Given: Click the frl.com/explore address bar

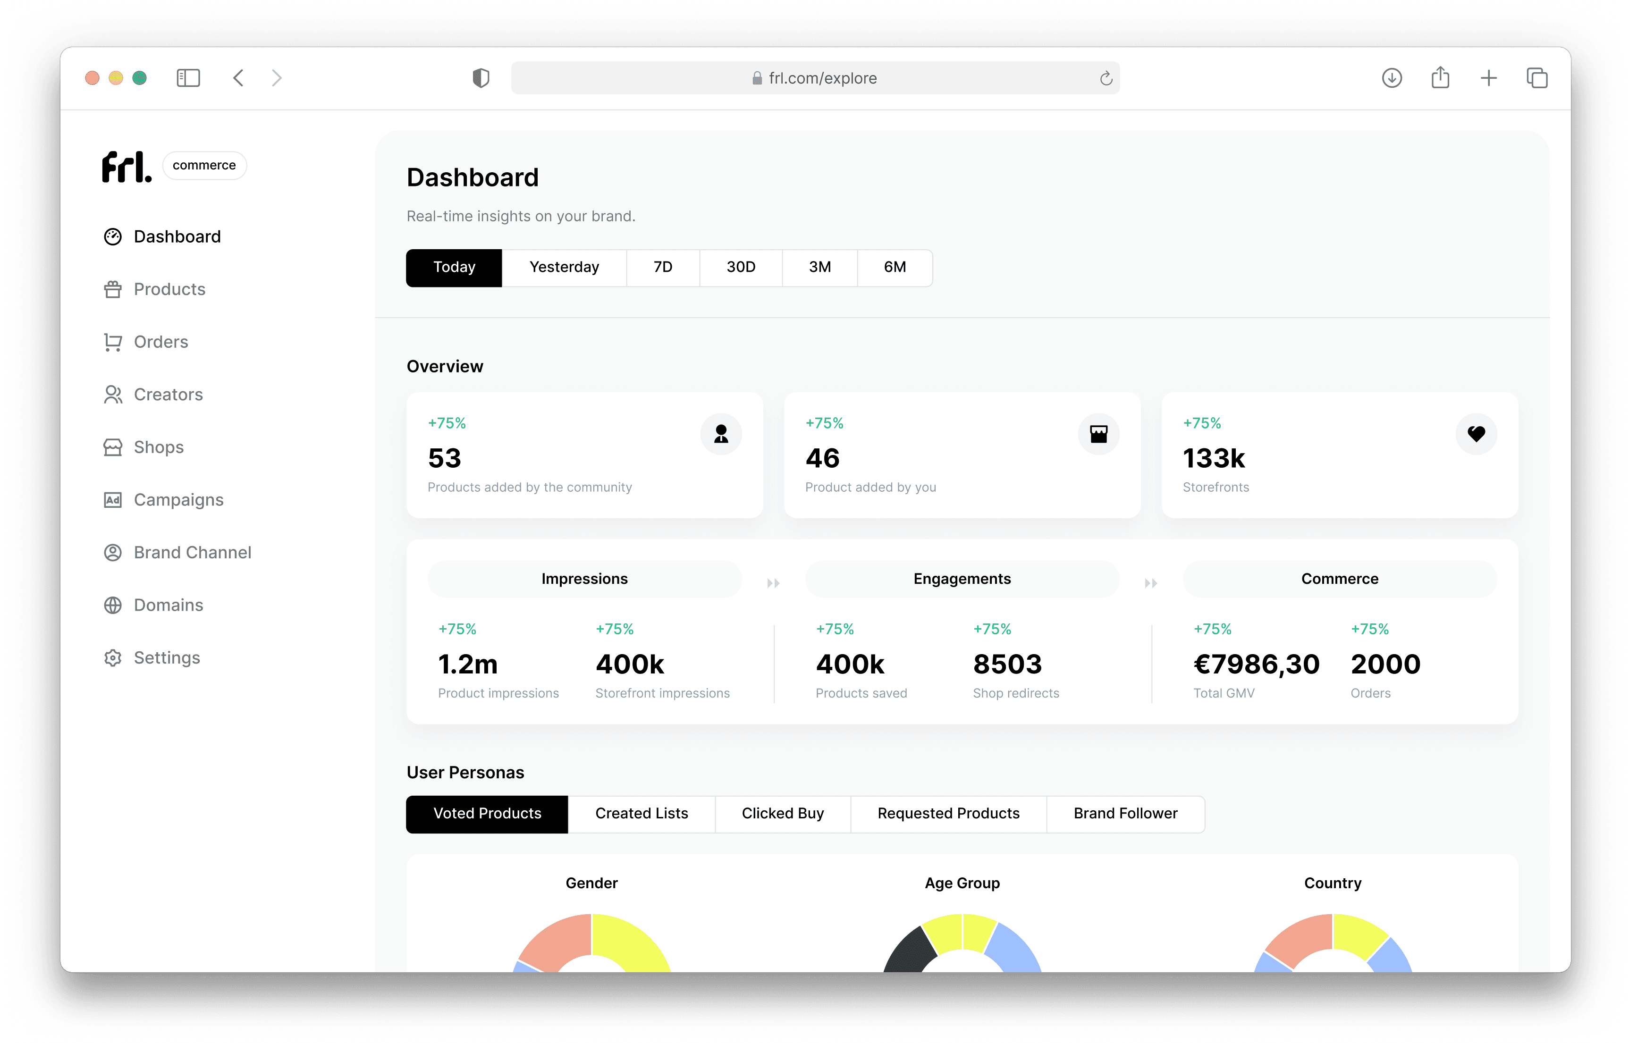Looking at the screenshot, I should pyautogui.click(x=815, y=78).
